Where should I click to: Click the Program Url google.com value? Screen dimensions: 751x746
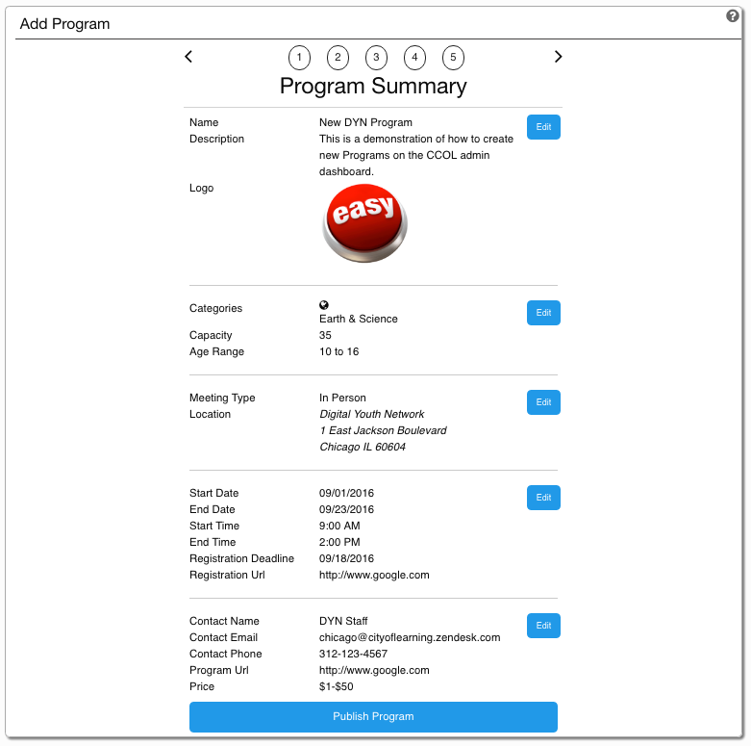pos(374,670)
